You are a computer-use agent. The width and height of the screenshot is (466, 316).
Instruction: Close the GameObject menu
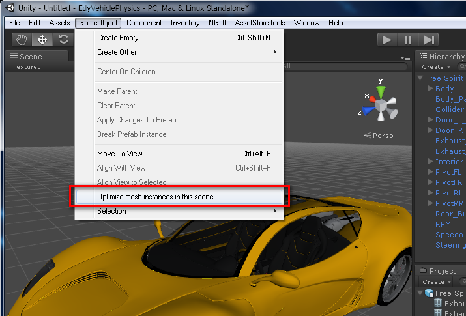98,23
